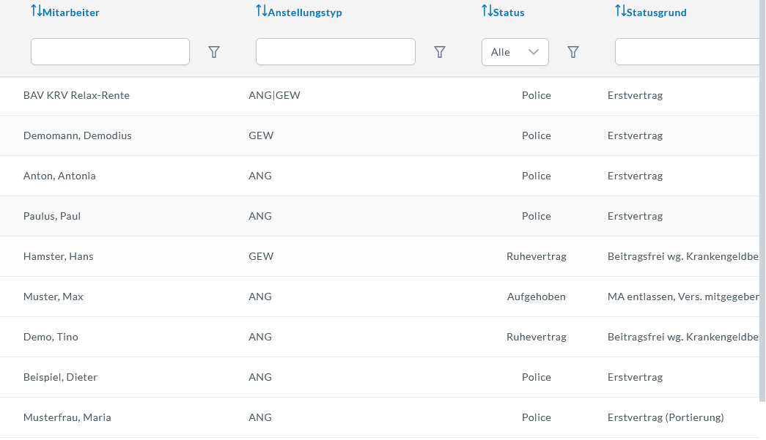
Task: Click the Status column sort arrows
Action: (487, 11)
